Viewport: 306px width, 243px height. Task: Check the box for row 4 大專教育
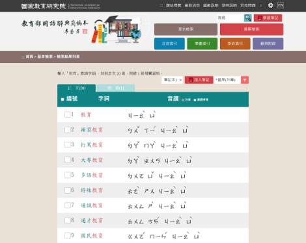pos(68,160)
